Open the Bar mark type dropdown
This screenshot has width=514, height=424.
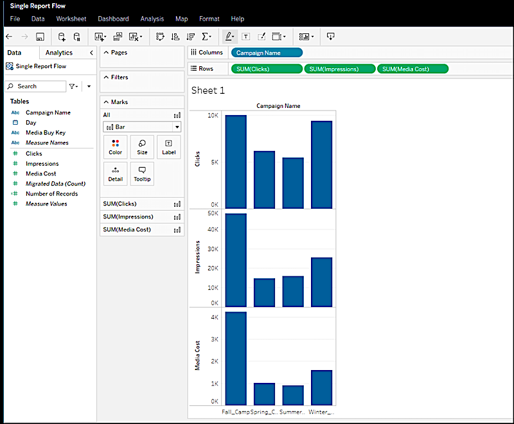click(142, 127)
